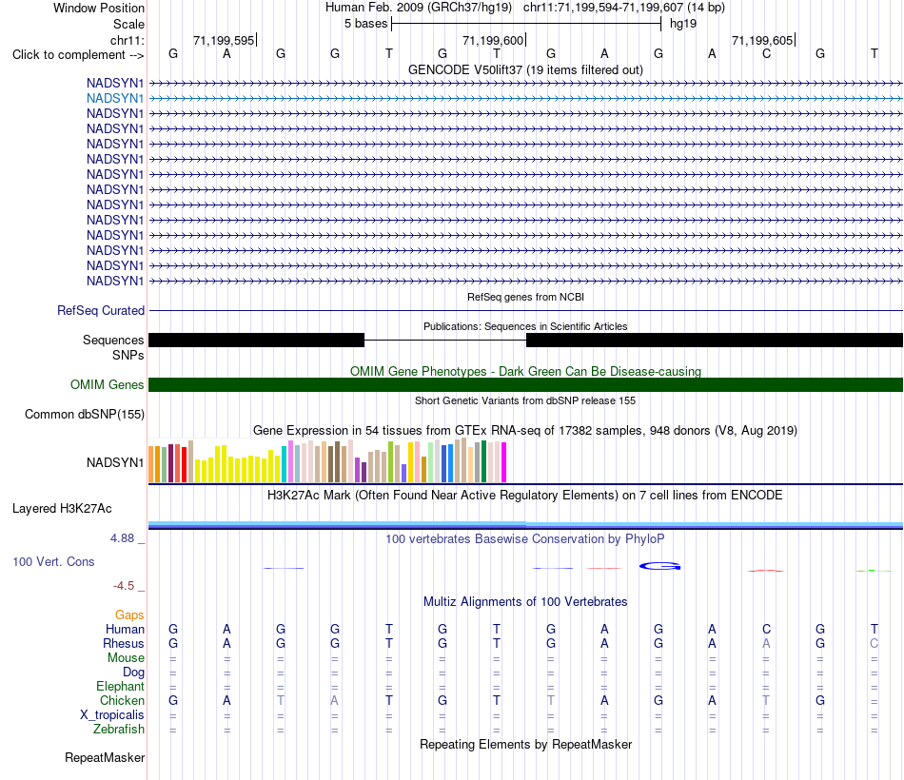Open Publications: Sequences in Scientific Articles title
Screen dimensions: 904x780
pyautogui.click(x=525, y=326)
